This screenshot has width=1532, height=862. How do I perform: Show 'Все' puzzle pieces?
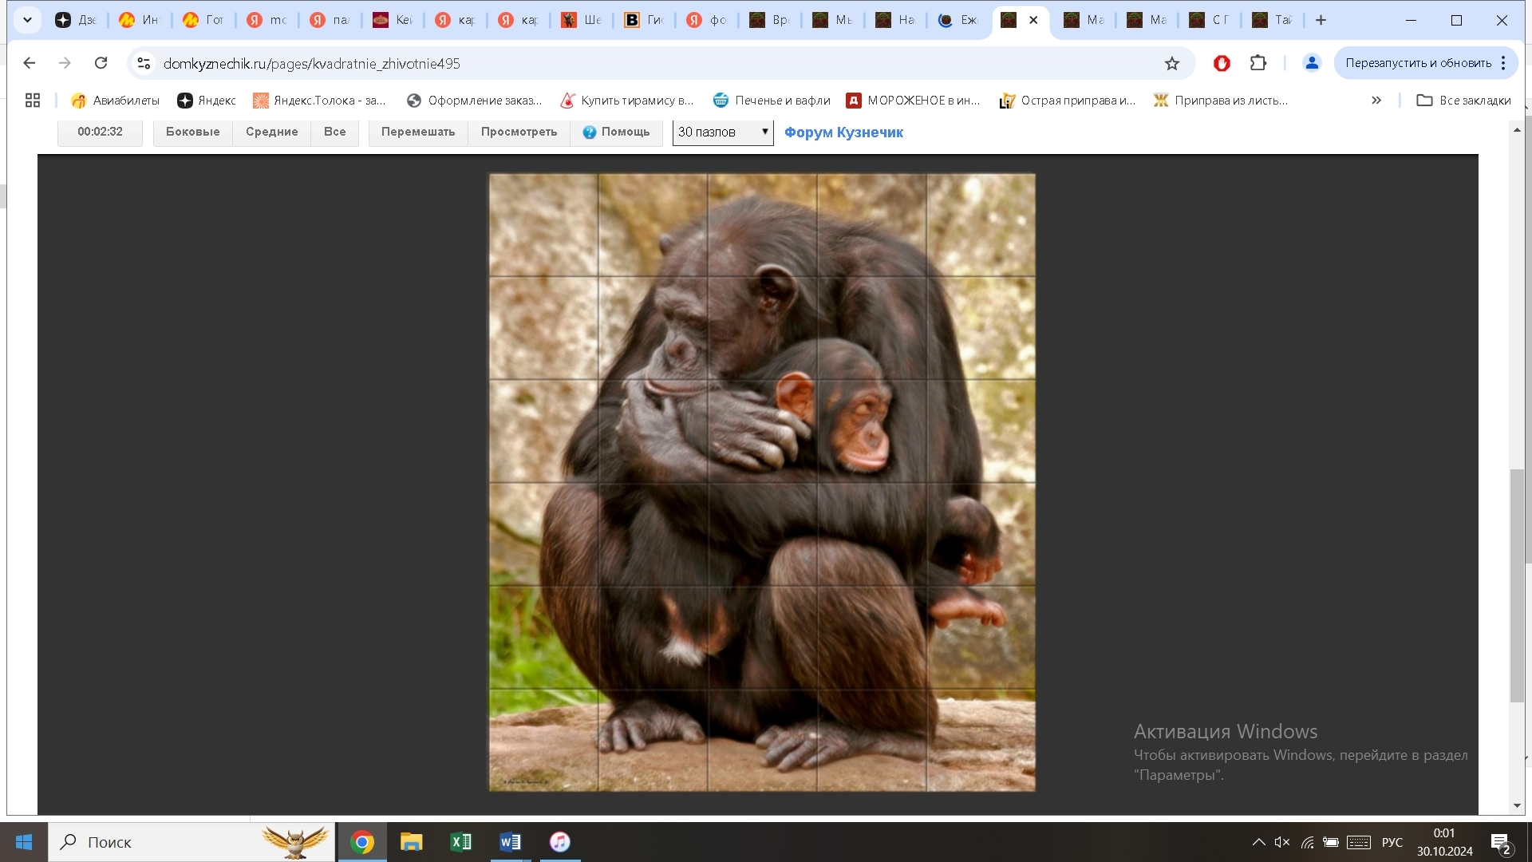(334, 132)
